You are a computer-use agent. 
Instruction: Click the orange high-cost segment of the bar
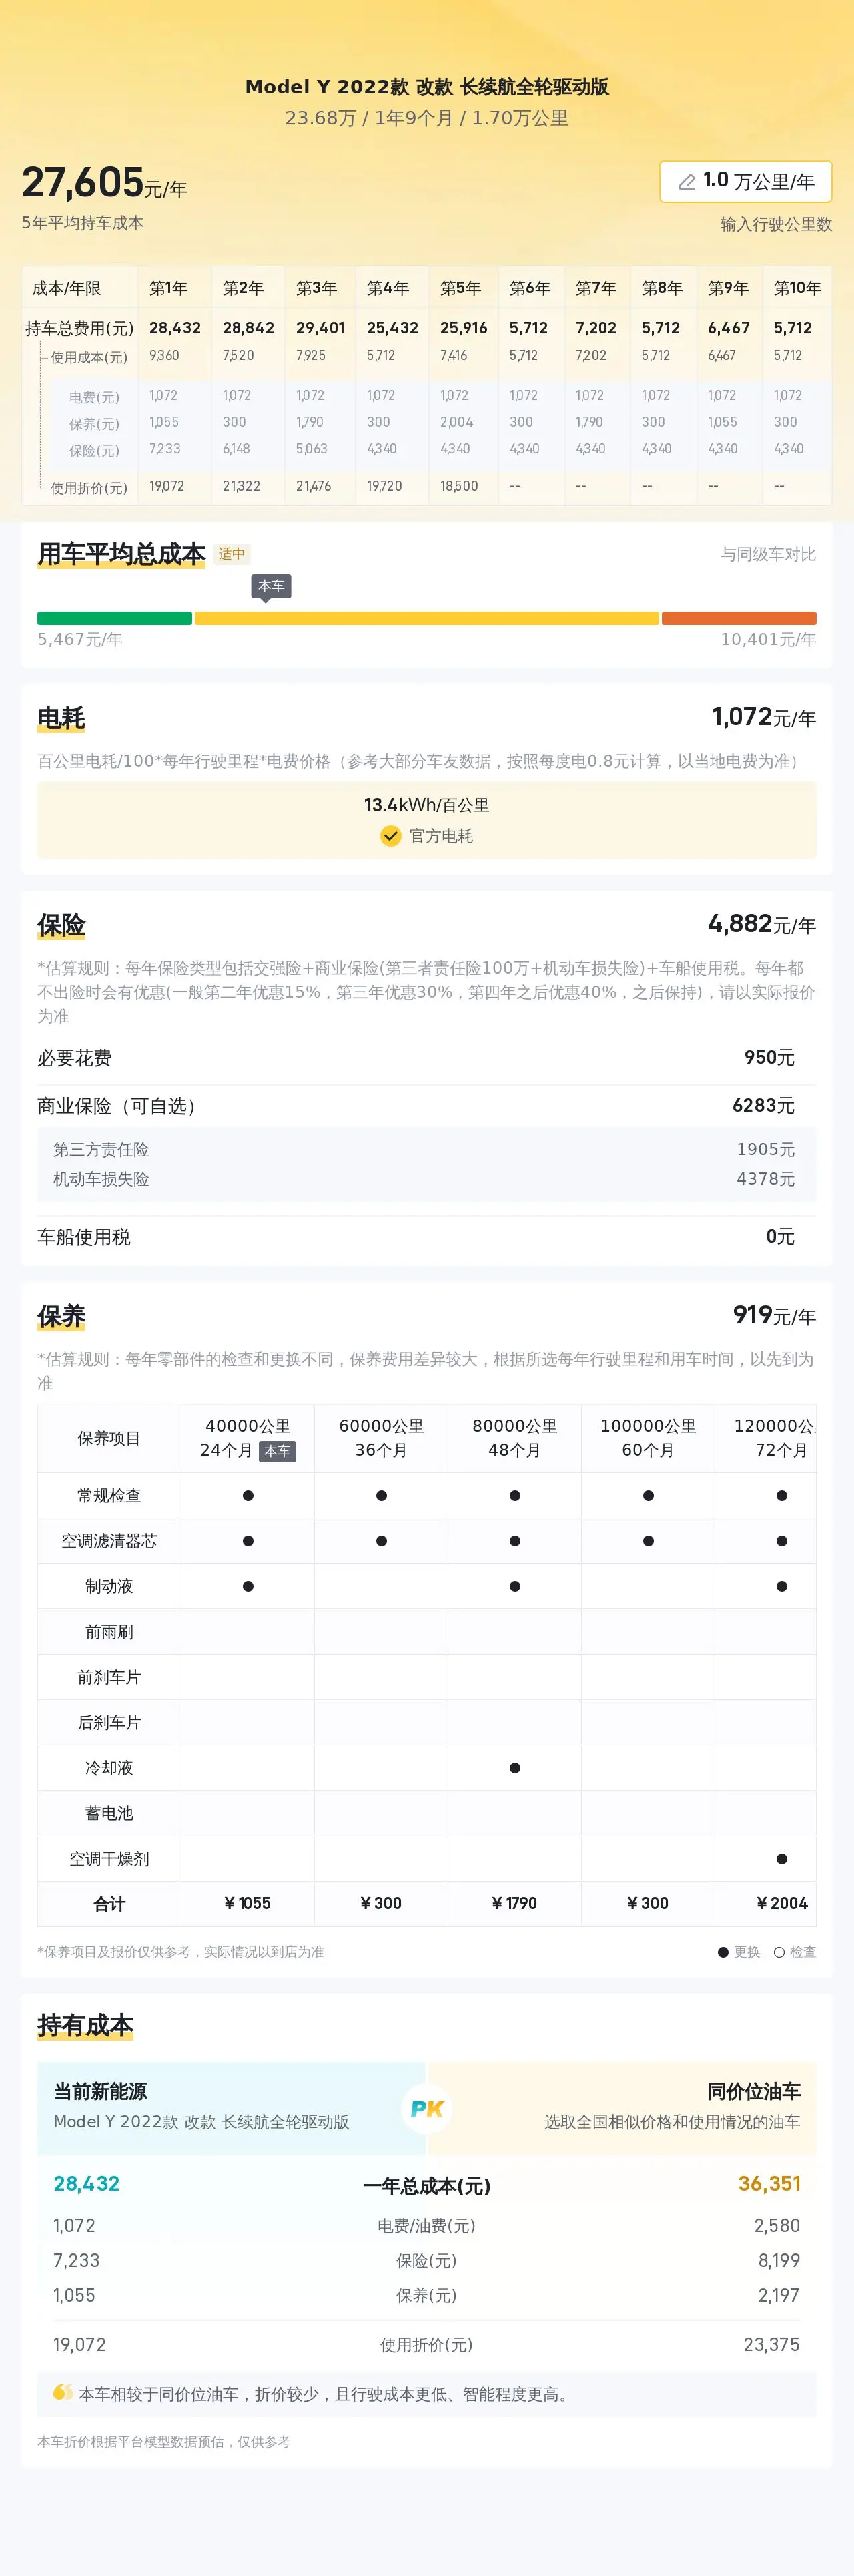pos(739,618)
